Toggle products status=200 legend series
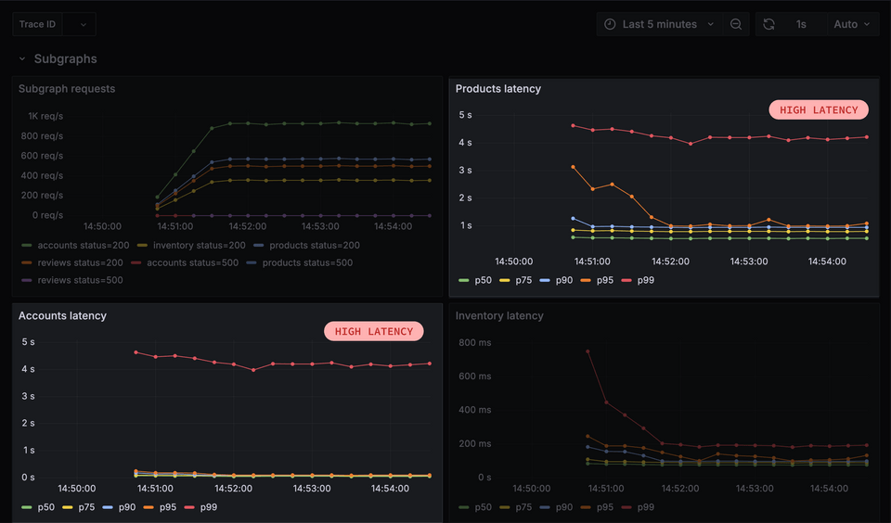 point(315,246)
